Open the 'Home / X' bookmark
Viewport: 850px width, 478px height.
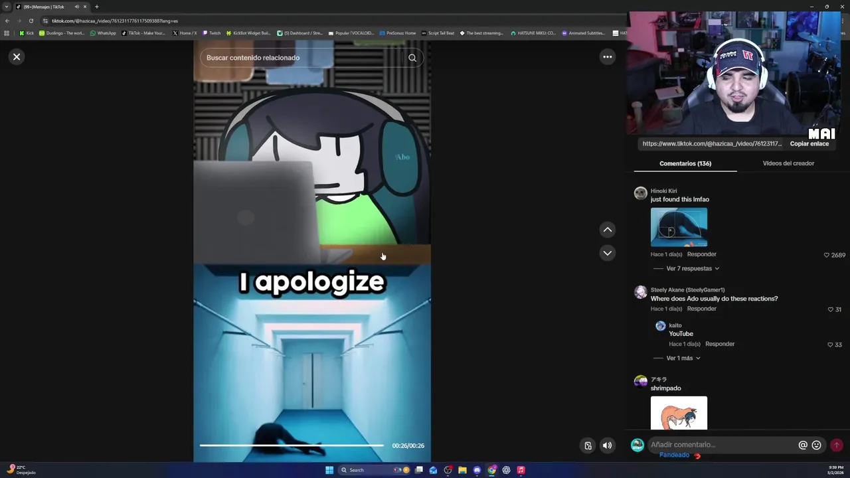click(185, 33)
